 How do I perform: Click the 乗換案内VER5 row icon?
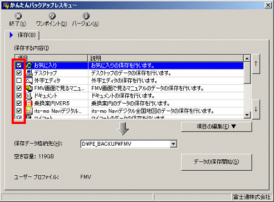pyautogui.click(x=29, y=104)
